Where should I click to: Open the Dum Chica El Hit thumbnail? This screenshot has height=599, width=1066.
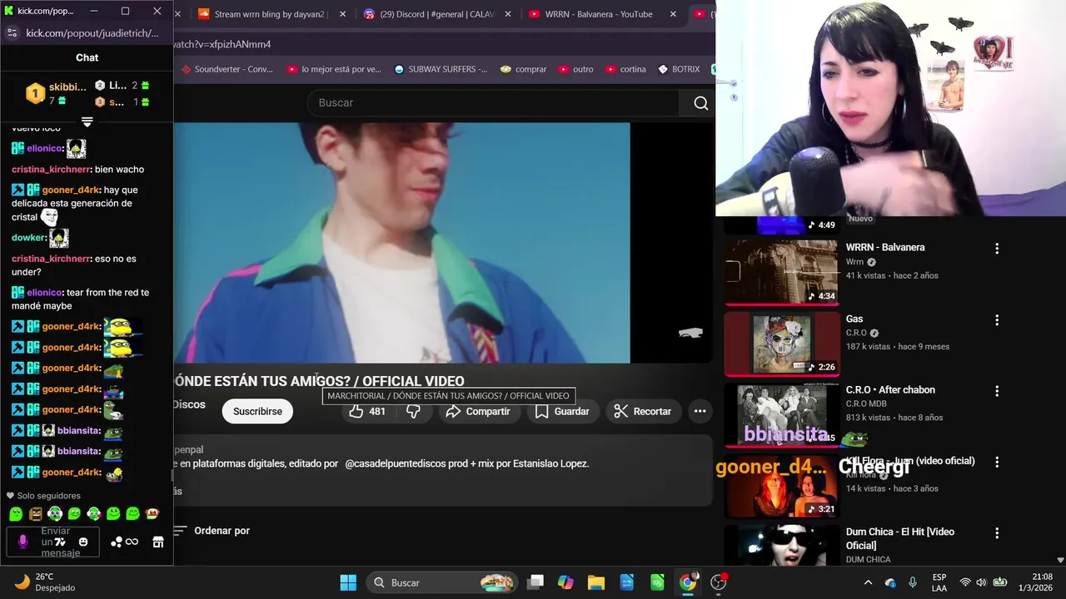click(x=781, y=545)
